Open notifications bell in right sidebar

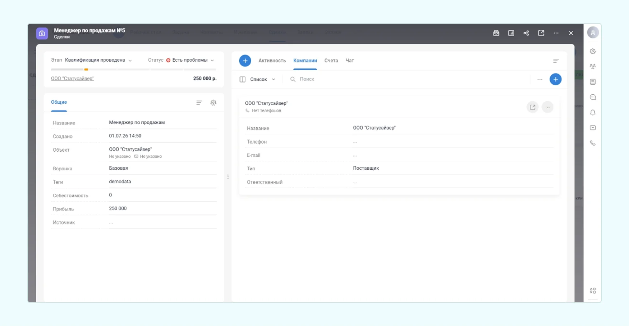(x=593, y=113)
